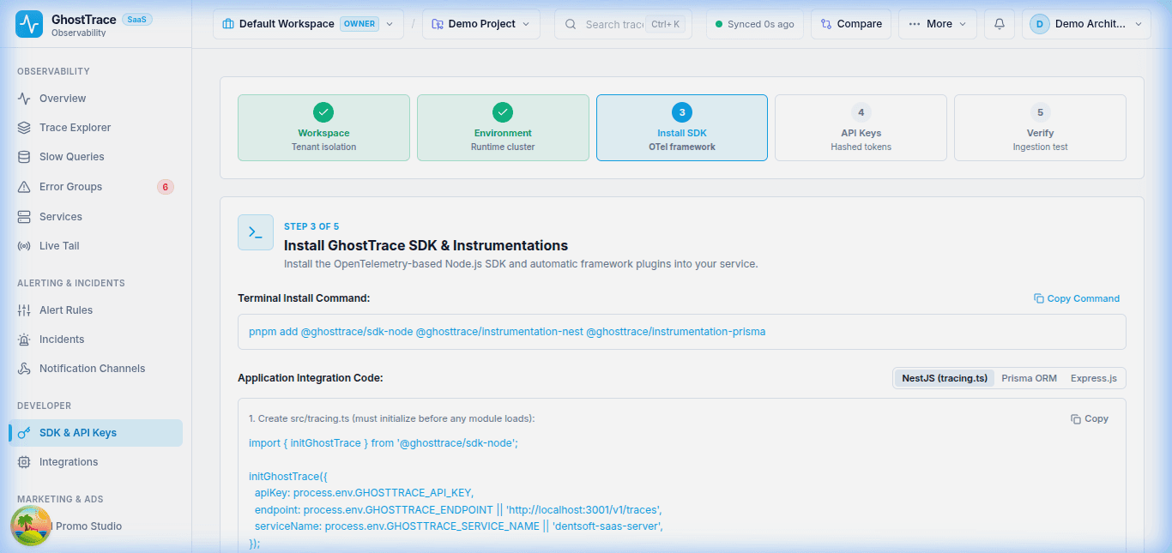This screenshot has height=553, width=1172.
Task: Click the SaaS badge near GhostTrace
Action: pos(137,19)
